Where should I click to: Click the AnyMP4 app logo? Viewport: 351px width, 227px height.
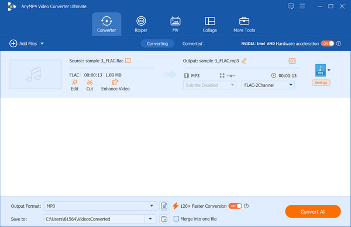click(12, 6)
